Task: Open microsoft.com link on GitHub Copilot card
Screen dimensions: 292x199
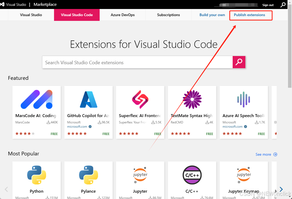Action: tap(77, 127)
